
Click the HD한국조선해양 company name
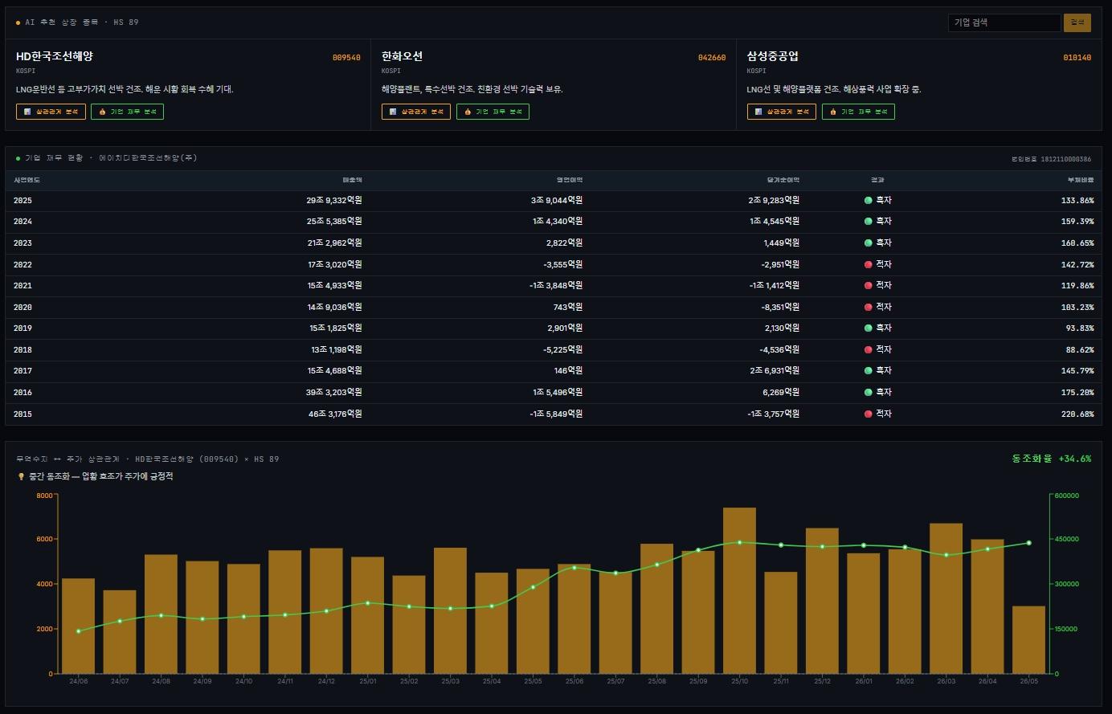(55, 56)
